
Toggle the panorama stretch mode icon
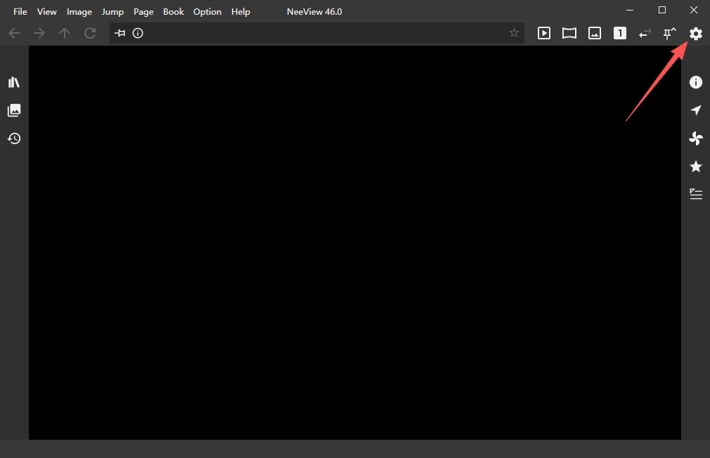click(x=569, y=33)
